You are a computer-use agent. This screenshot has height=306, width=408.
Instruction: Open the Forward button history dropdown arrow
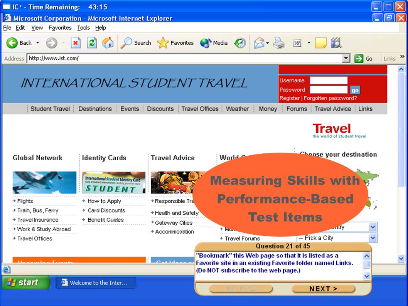click(x=63, y=43)
